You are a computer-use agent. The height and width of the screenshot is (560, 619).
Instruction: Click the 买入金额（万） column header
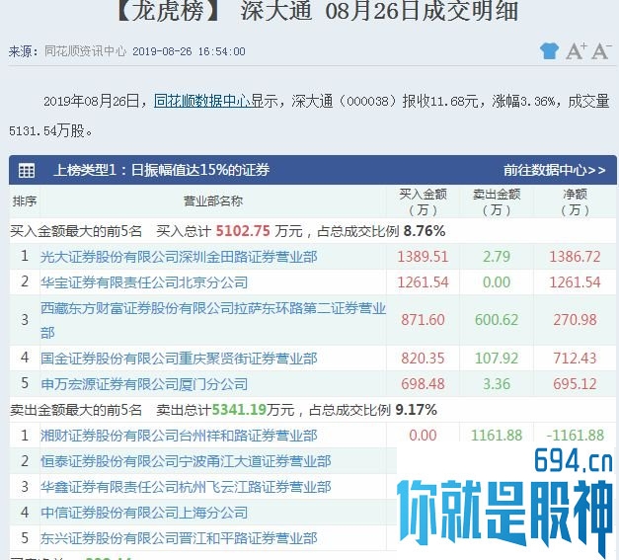pos(423,201)
